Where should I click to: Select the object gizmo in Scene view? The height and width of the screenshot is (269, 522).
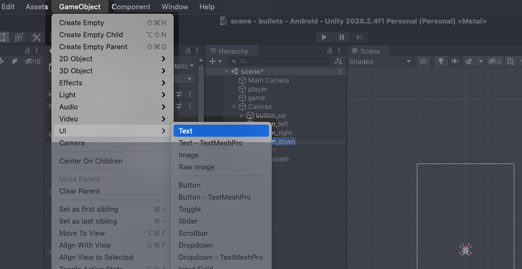[466, 250]
